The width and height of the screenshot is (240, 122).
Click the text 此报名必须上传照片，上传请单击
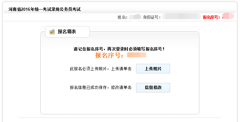[x=100, y=69]
